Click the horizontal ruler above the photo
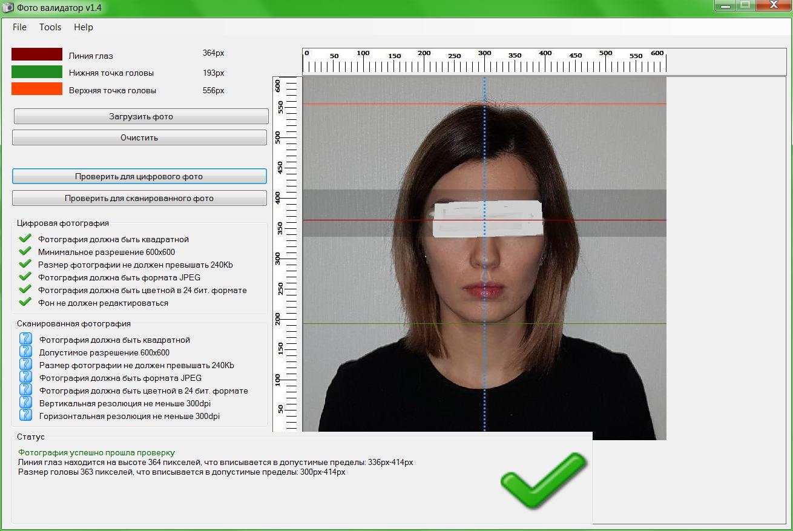 click(x=484, y=61)
